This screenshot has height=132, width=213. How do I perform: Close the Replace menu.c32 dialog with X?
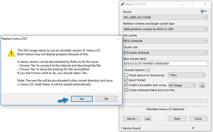[118, 39]
